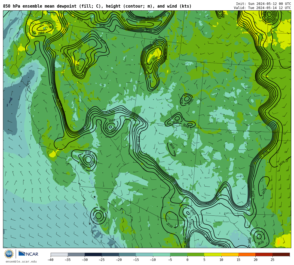
Task: Click the -25 colorbar tick label
Action: [102, 260]
